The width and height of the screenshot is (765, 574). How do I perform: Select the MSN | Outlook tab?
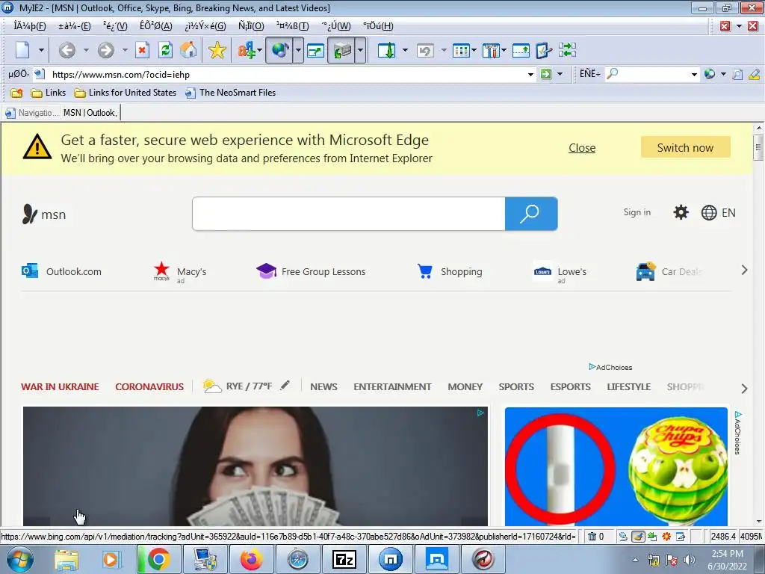pyautogui.click(x=90, y=113)
